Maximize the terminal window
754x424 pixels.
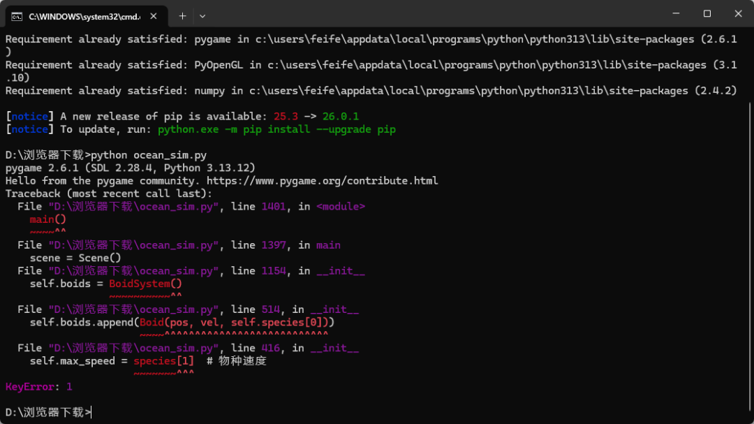click(x=707, y=13)
